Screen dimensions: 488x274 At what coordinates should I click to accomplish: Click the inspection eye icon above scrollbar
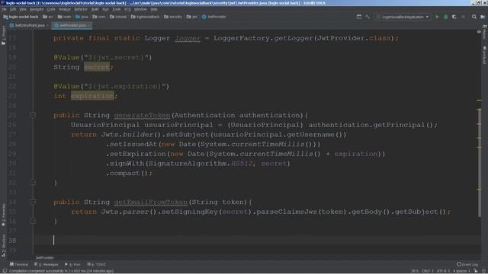(x=479, y=32)
